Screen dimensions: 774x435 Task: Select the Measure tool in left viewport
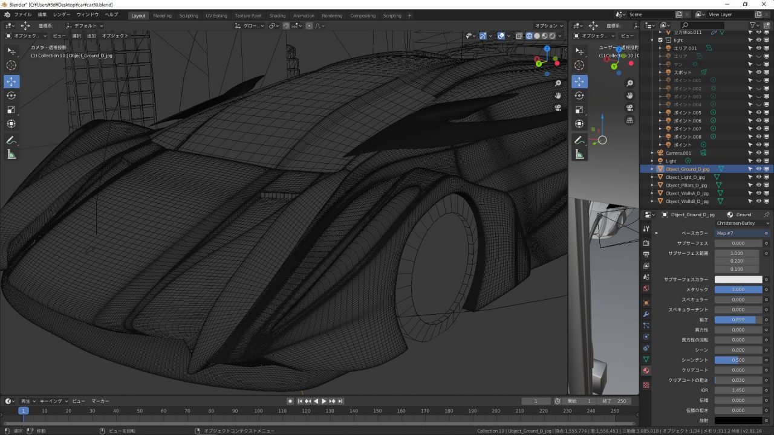pyautogui.click(x=11, y=155)
